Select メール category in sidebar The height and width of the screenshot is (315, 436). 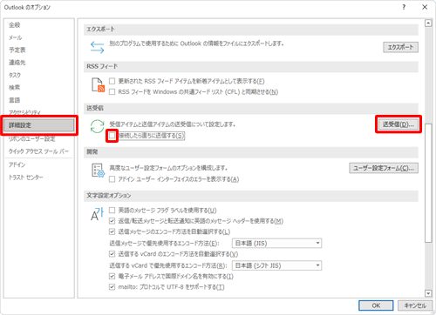(38, 37)
